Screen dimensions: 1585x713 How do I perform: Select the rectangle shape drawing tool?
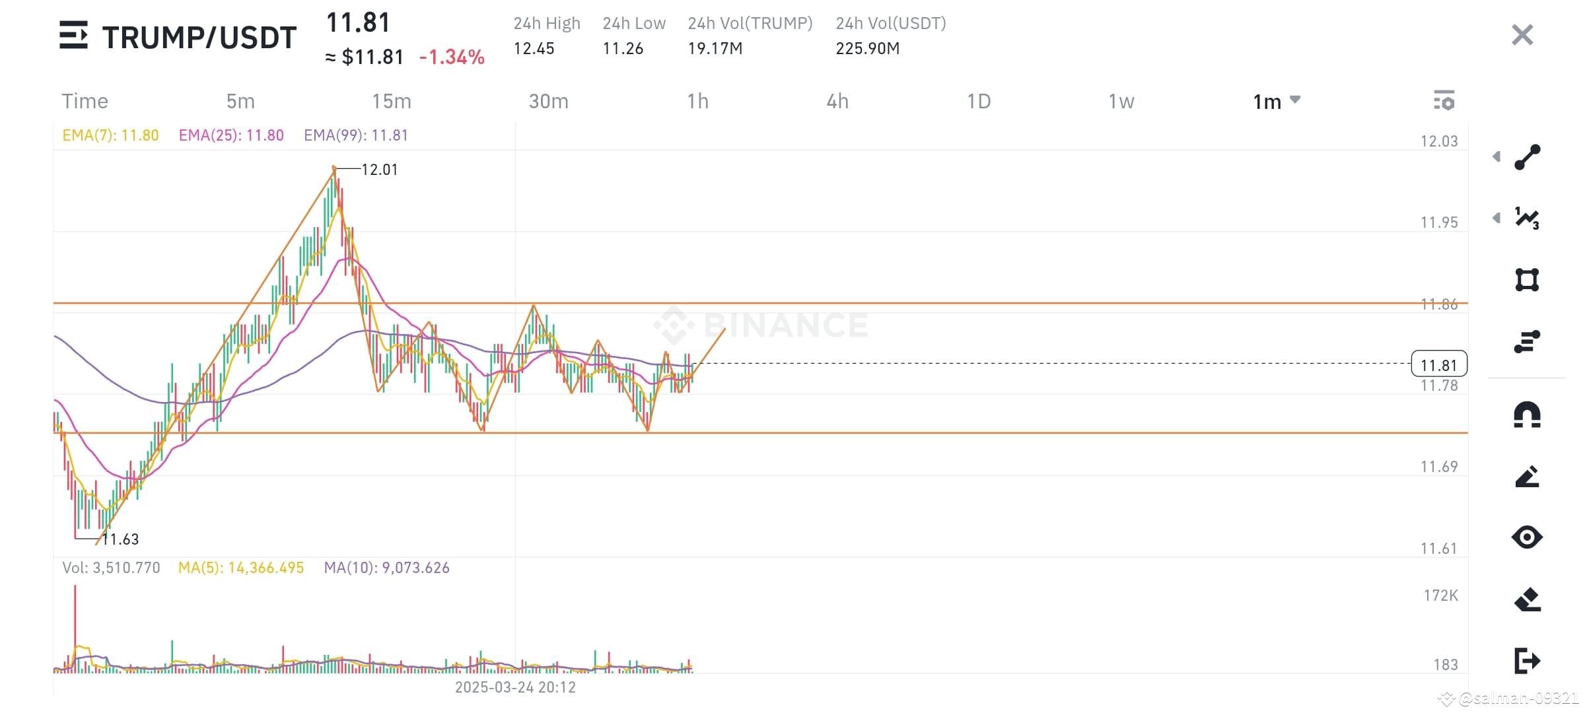point(1527,280)
